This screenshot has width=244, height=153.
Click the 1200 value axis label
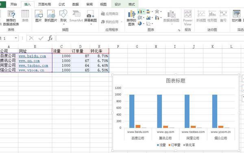pos(118,88)
